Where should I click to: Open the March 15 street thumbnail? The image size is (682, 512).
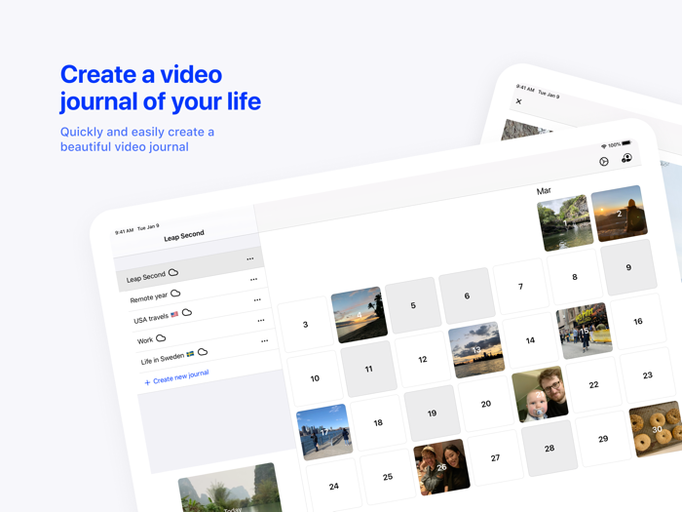585,331
